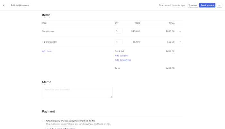Click the polarization price $52.00
Viewport: 225px width, 129px height.
(136, 42)
